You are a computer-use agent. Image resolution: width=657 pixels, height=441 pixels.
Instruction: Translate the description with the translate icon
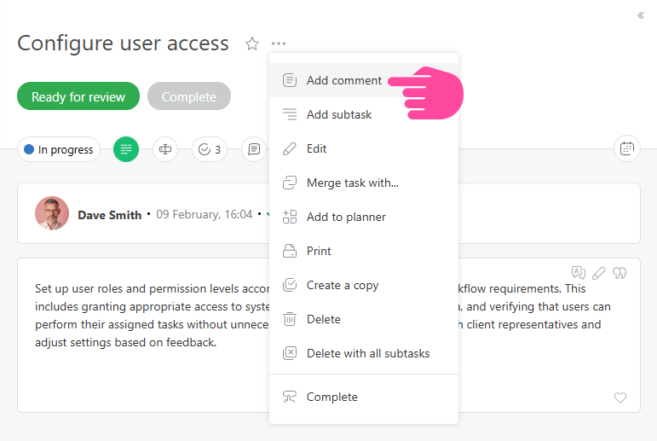[x=579, y=273]
